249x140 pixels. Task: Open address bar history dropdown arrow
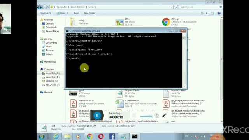click(171, 7)
